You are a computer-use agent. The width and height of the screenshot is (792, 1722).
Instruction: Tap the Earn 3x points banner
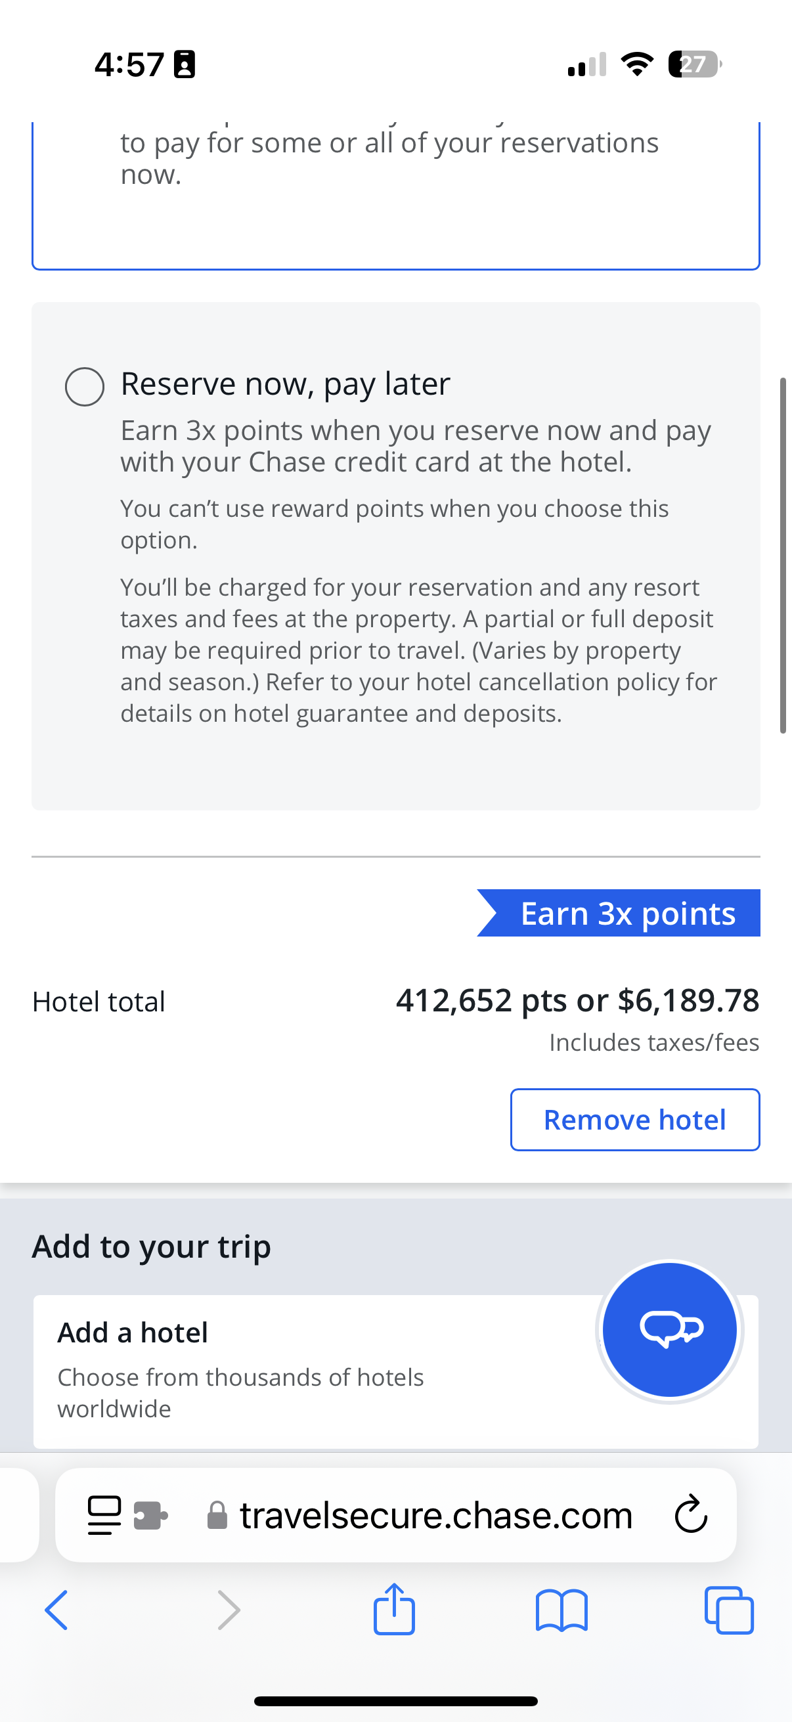(618, 912)
